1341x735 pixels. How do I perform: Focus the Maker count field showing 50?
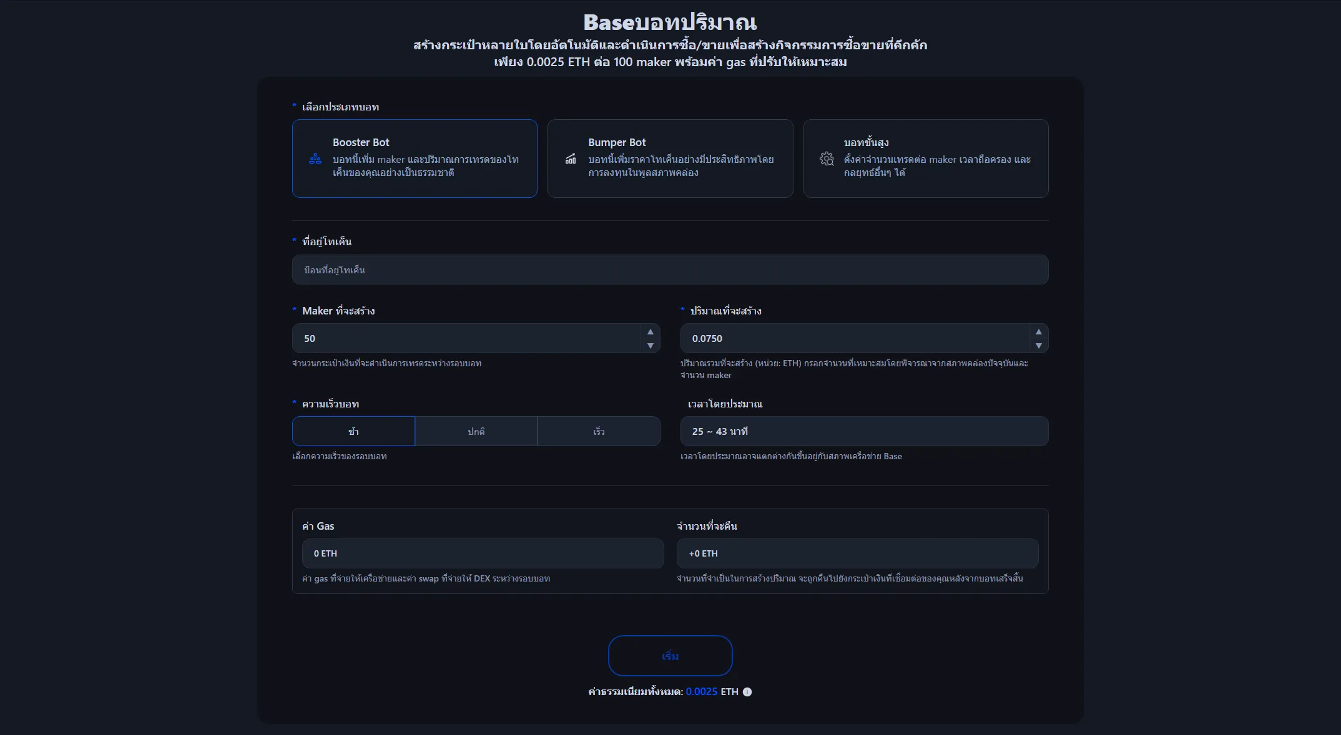pyautogui.click(x=465, y=338)
